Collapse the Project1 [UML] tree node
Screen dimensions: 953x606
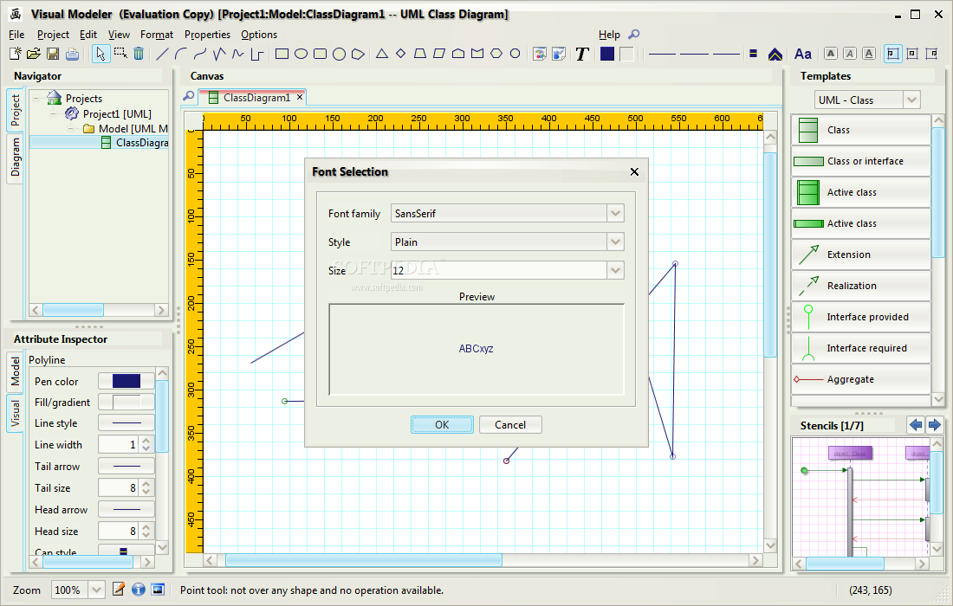(x=54, y=113)
